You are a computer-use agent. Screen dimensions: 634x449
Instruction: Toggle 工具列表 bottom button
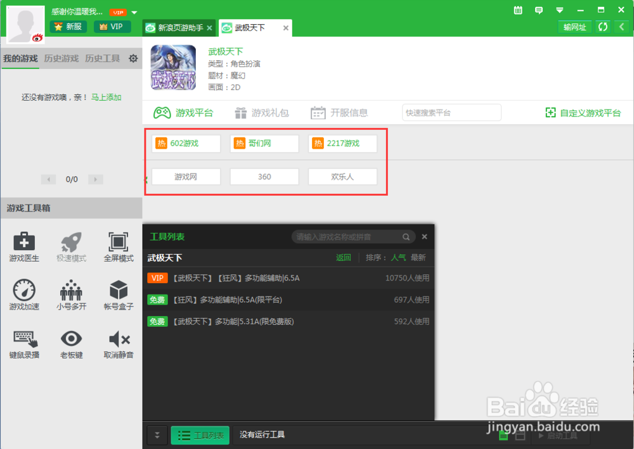tap(200, 435)
